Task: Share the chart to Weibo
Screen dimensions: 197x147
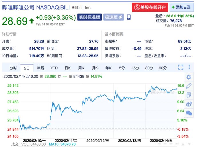Action: (189, 104)
